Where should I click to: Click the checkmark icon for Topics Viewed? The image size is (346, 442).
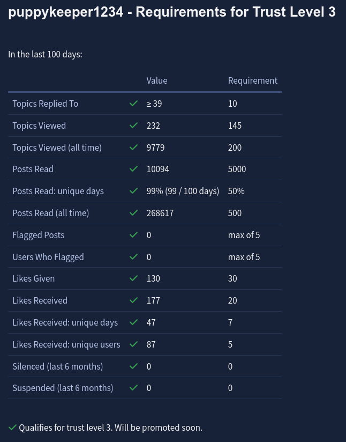tap(134, 126)
